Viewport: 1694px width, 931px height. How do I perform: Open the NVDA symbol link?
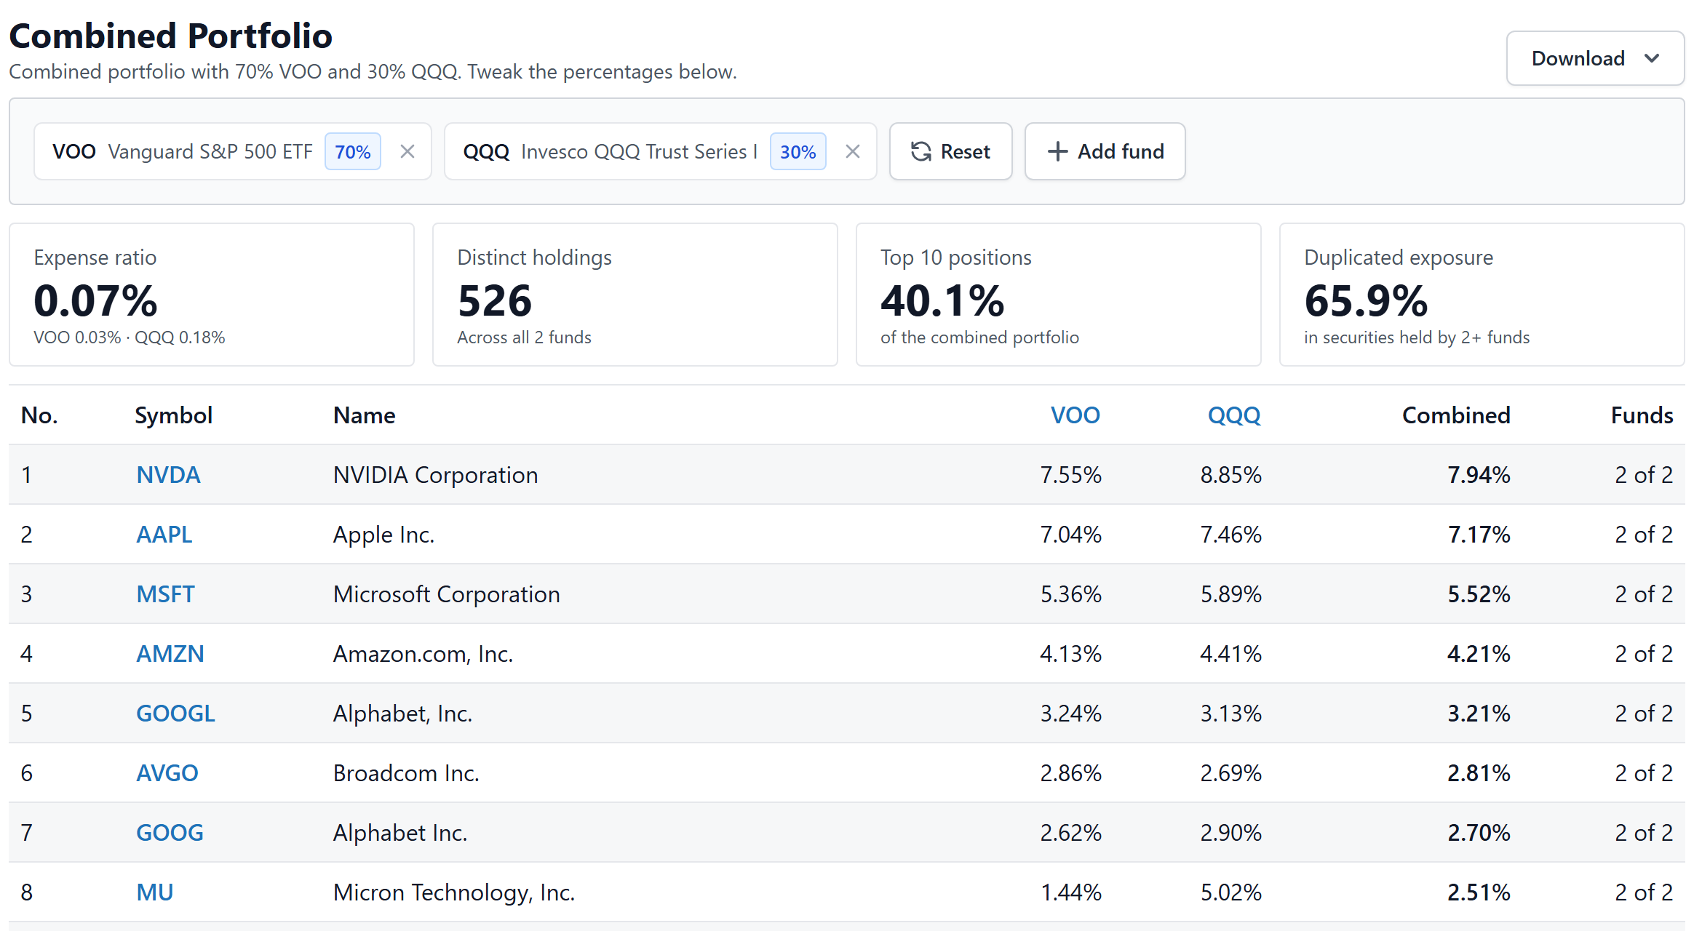coord(168,475)
